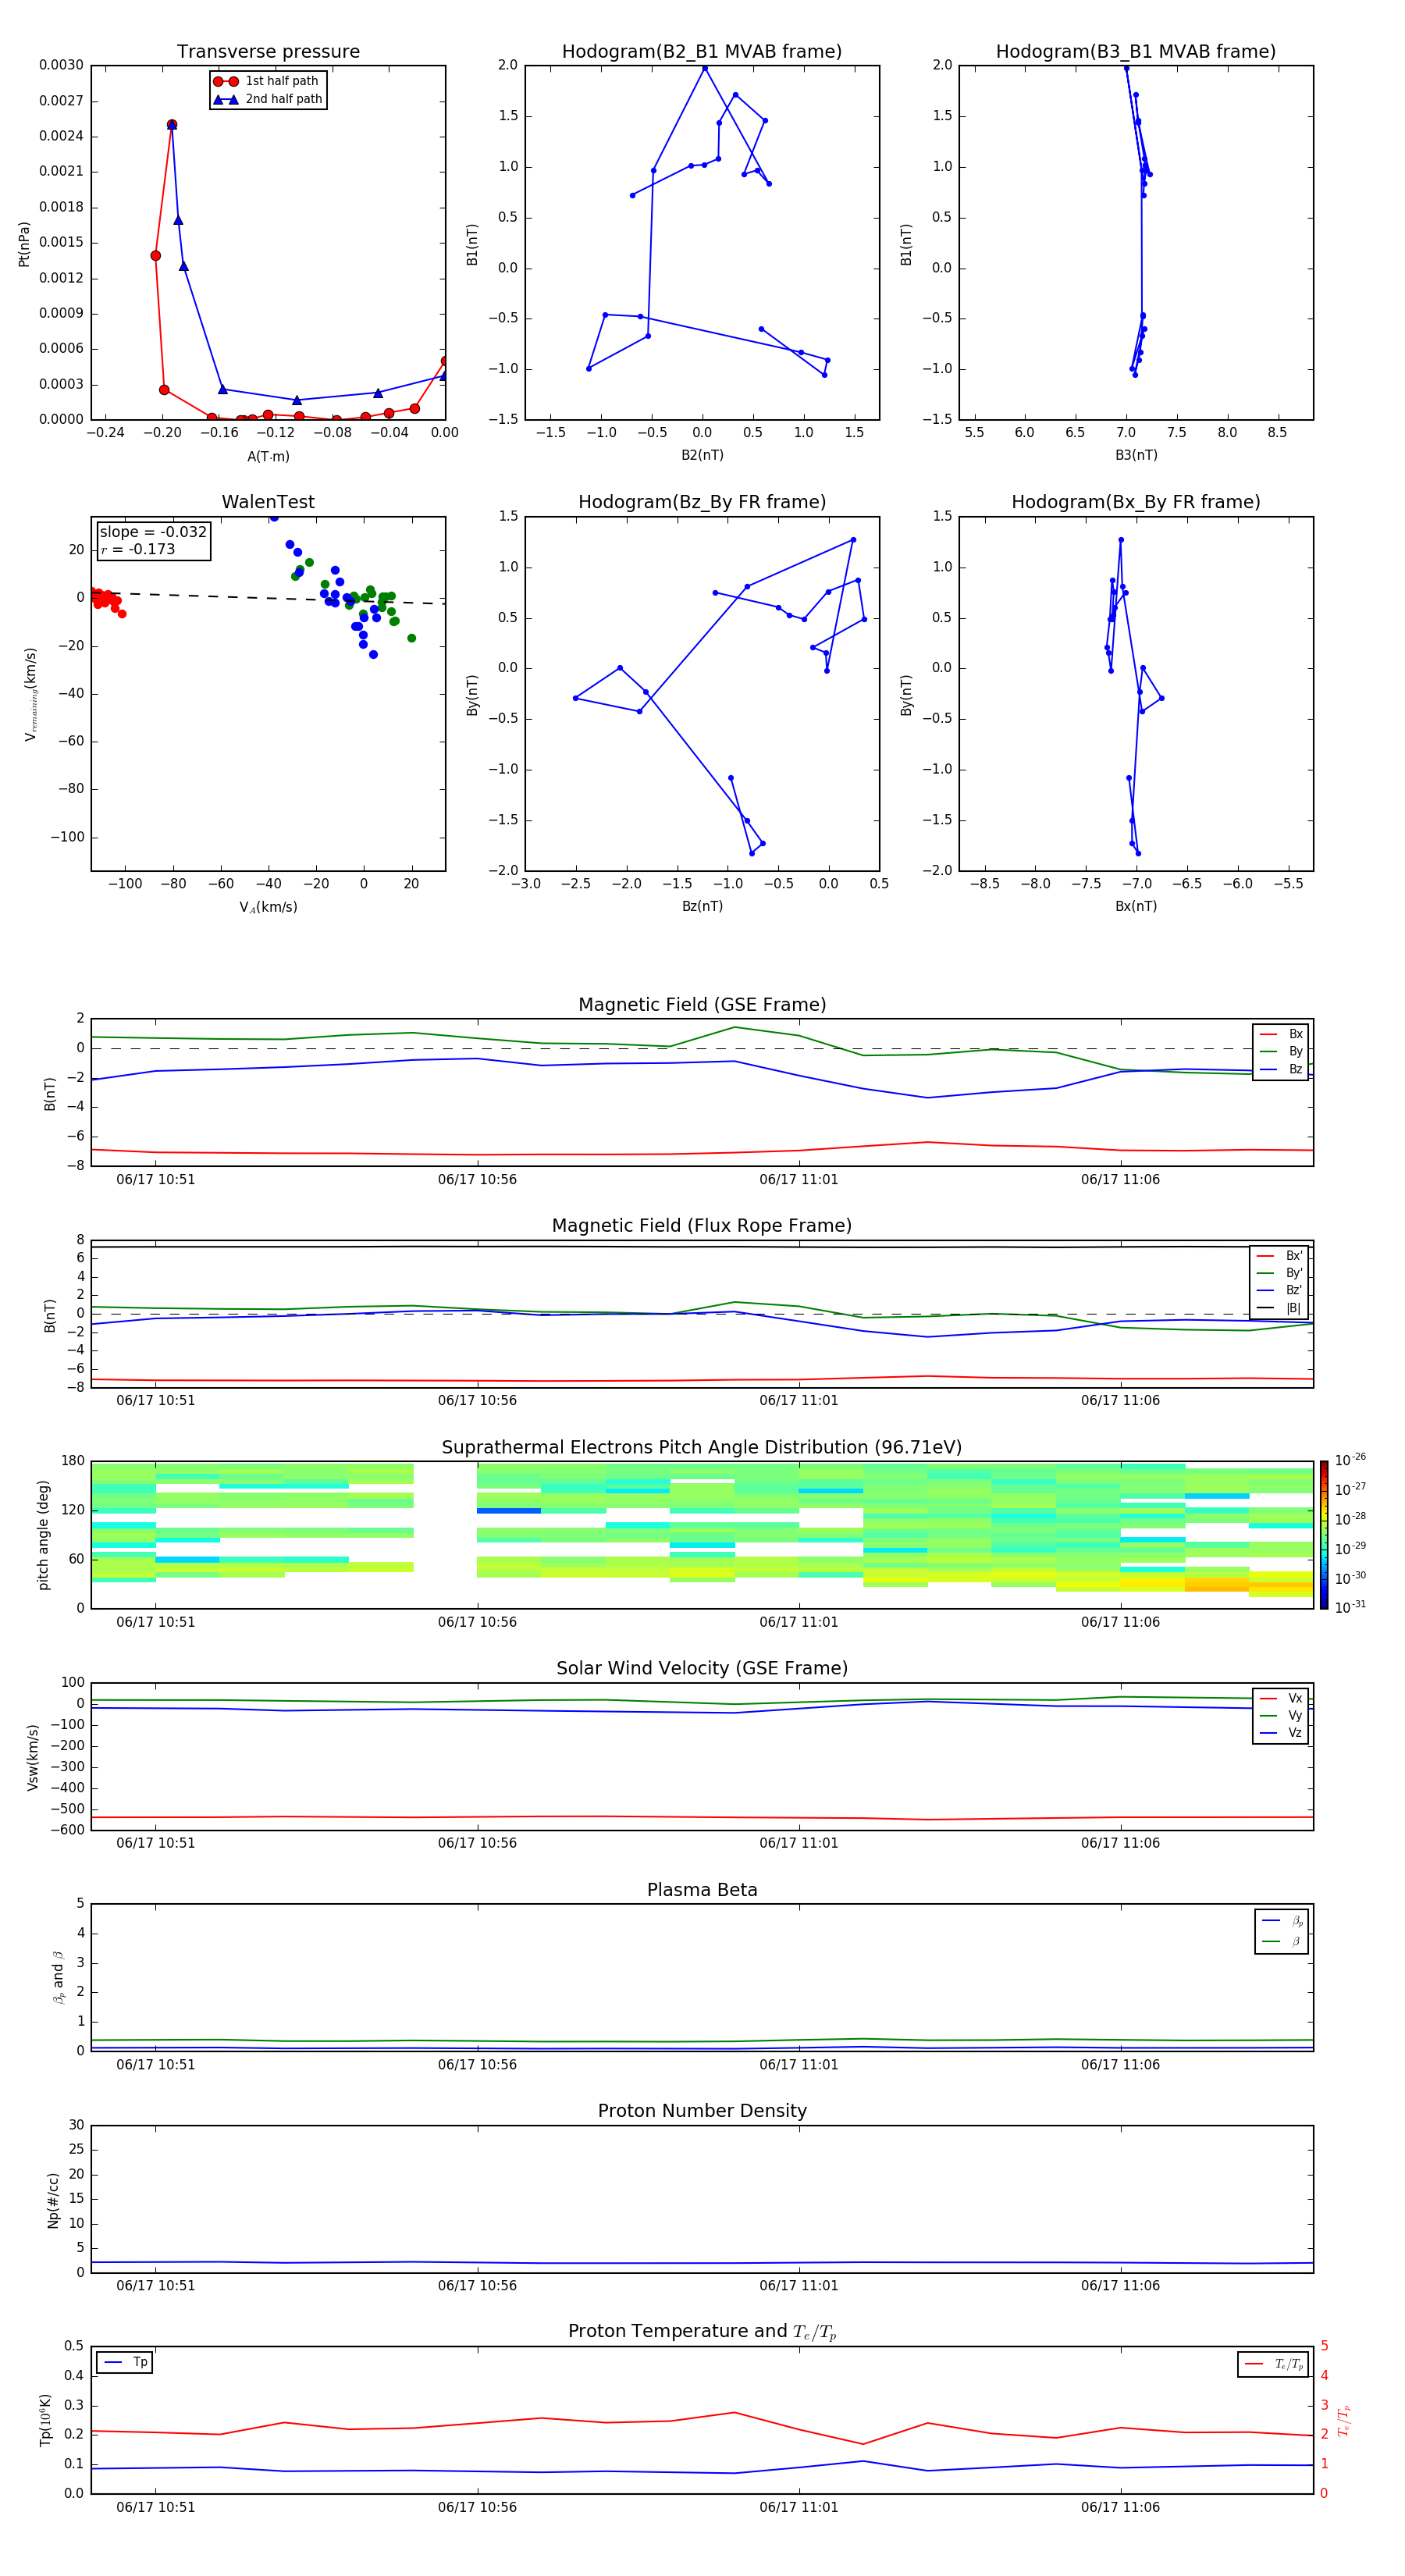This screenshot has height=2576, width=1405.
Task: Click the 'Tp(10^6K)' y-axis label
Action: 45,2420
